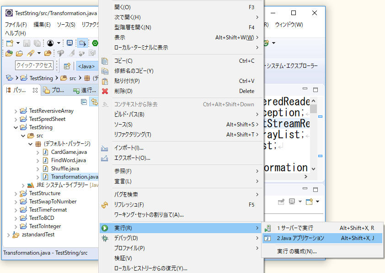Collapse the src folder node
Viewport: 385px width, 273px height.
coord(23,136)
